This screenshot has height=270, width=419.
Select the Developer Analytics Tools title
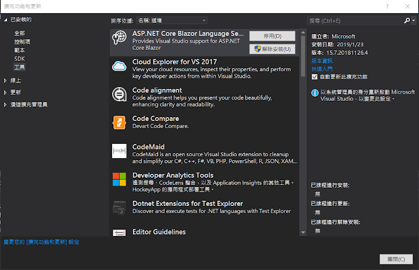[173, 175]
